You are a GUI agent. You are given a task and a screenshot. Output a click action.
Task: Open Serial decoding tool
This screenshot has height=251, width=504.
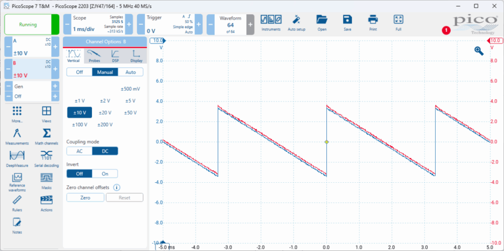[x=47, y=159]
